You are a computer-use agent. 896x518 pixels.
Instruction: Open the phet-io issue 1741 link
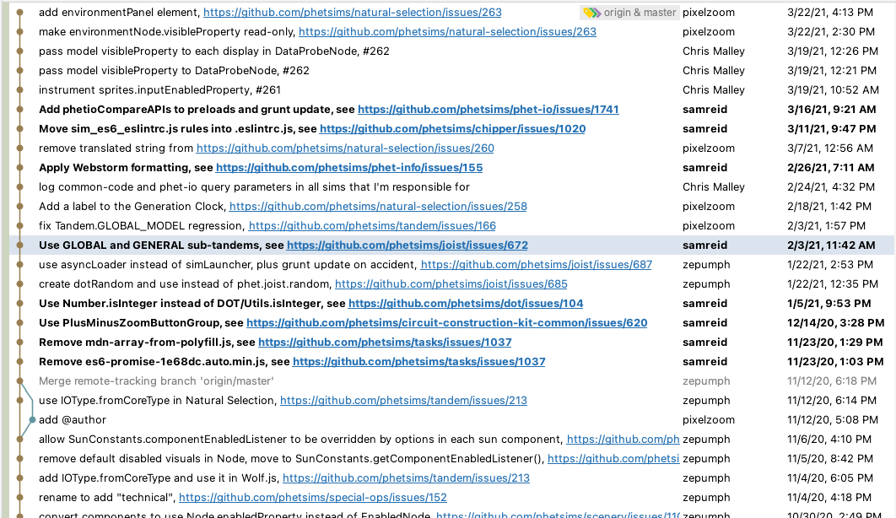point(488,109)
